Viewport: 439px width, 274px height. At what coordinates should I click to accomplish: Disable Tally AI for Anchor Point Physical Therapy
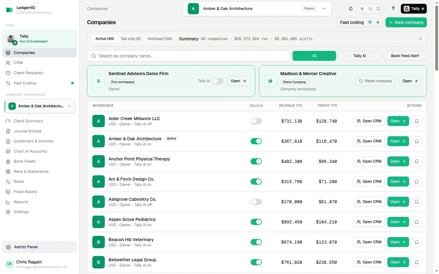[256, 161]
